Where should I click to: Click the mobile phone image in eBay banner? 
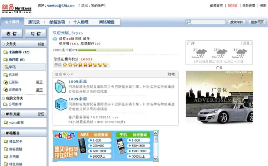pos(121,146)
